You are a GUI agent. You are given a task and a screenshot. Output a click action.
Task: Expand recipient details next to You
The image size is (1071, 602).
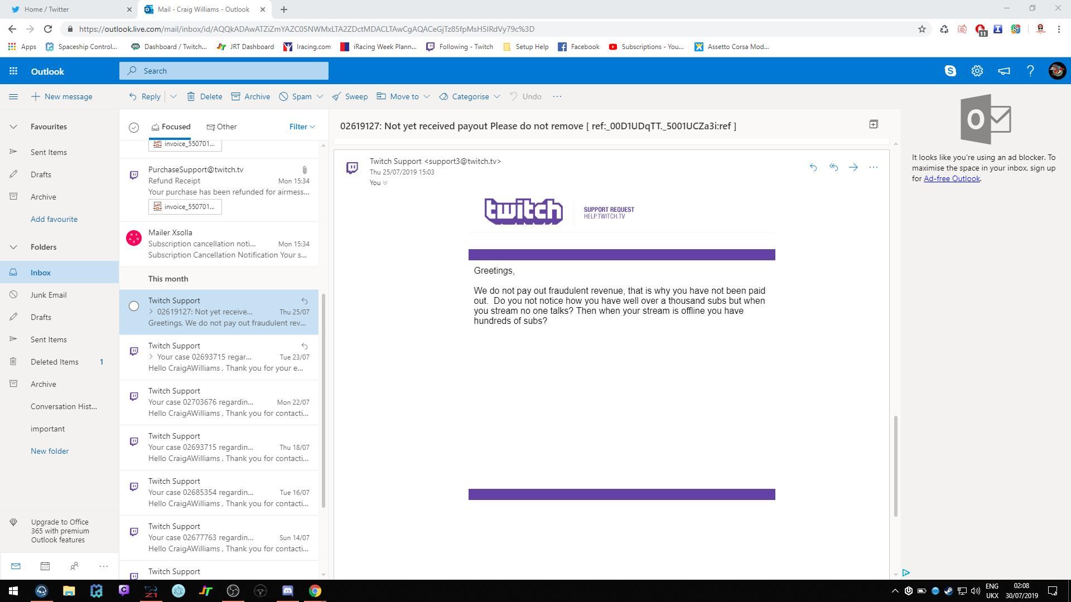click(x=385, y=183)
